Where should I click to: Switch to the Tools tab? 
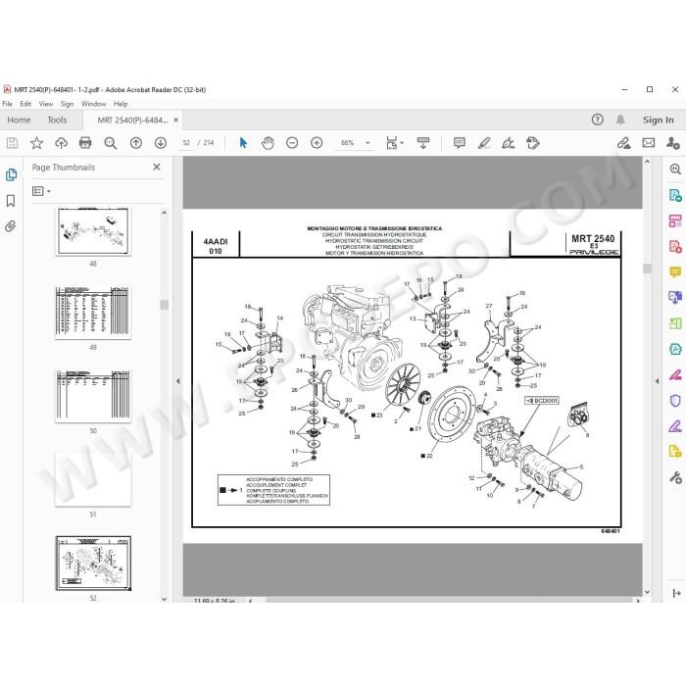point(57,120)
